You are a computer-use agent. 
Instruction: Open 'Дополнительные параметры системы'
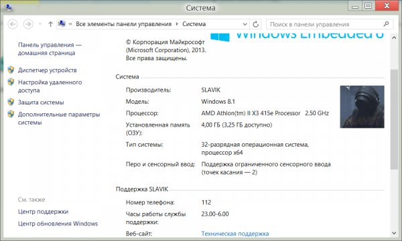[59, 118]
